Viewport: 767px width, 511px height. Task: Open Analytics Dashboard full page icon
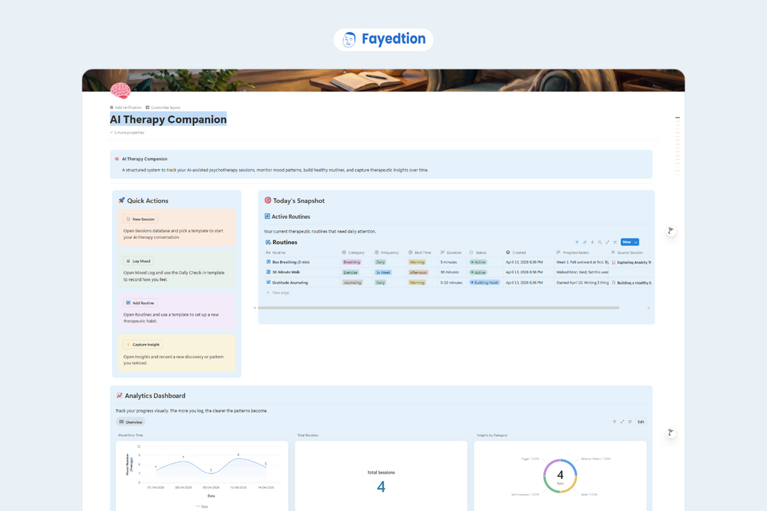tap(622, 422)
